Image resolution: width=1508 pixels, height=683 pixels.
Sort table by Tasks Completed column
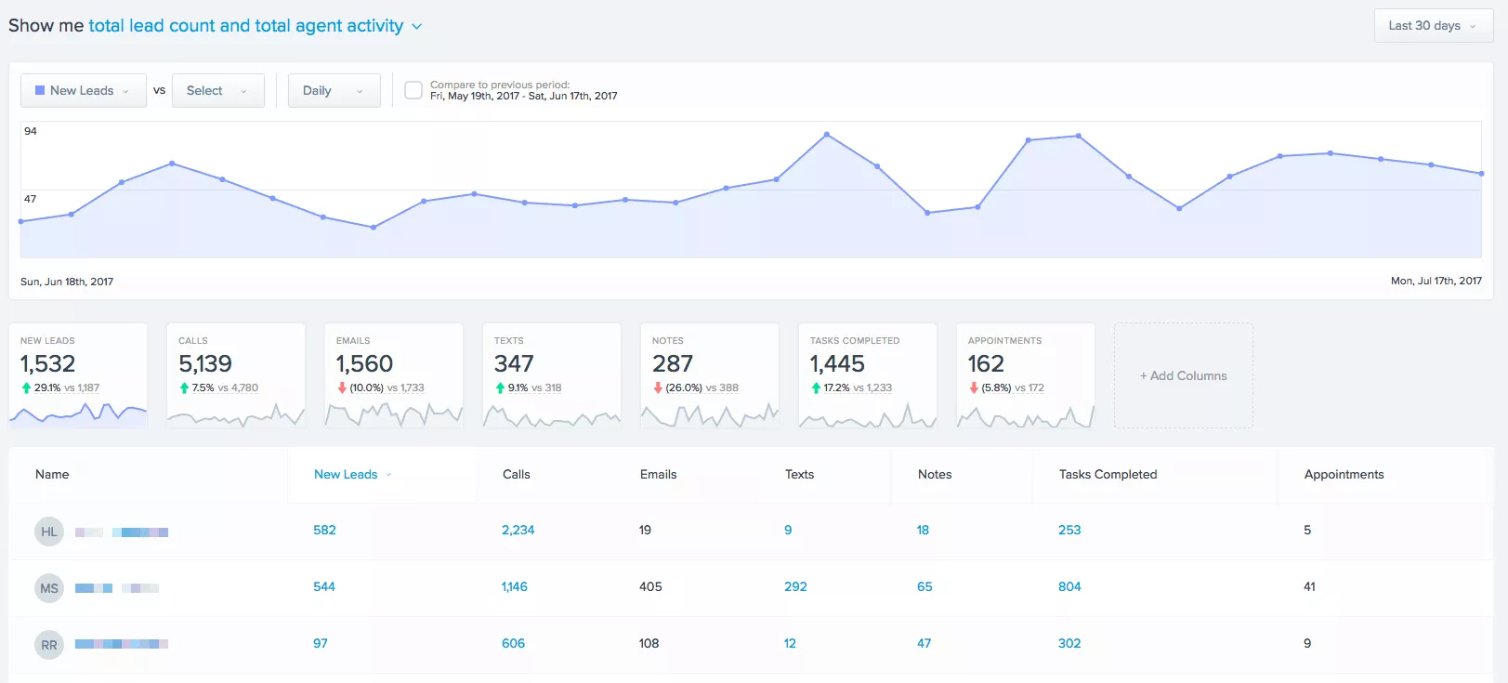point(1108,474)
